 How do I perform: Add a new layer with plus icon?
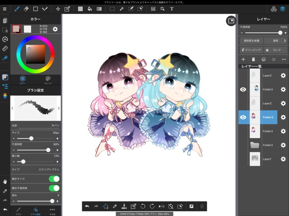(x=243, y=59)
